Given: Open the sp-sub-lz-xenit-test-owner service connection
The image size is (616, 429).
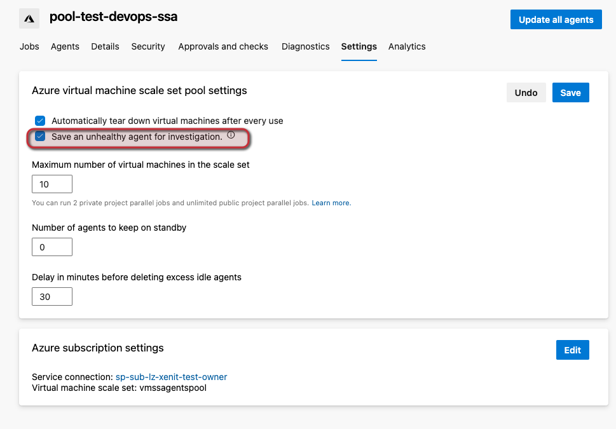Looking at the screenshot, I should (x=170, y=376).
